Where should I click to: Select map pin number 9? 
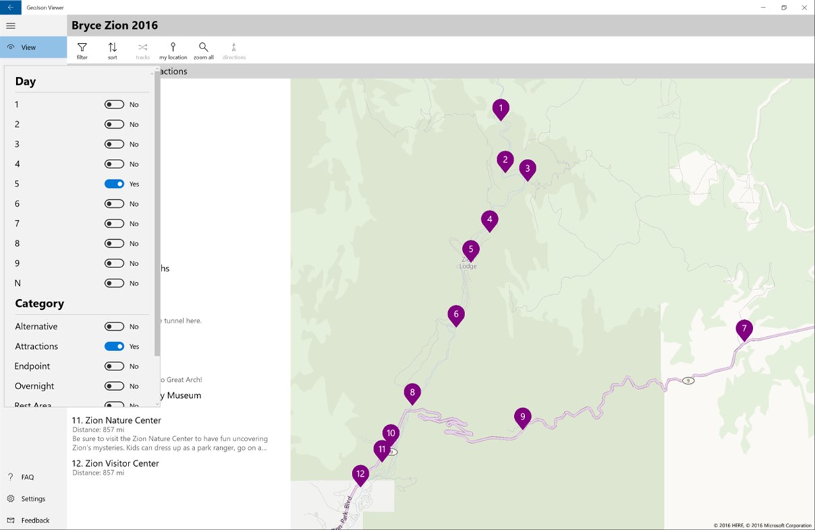522,418
